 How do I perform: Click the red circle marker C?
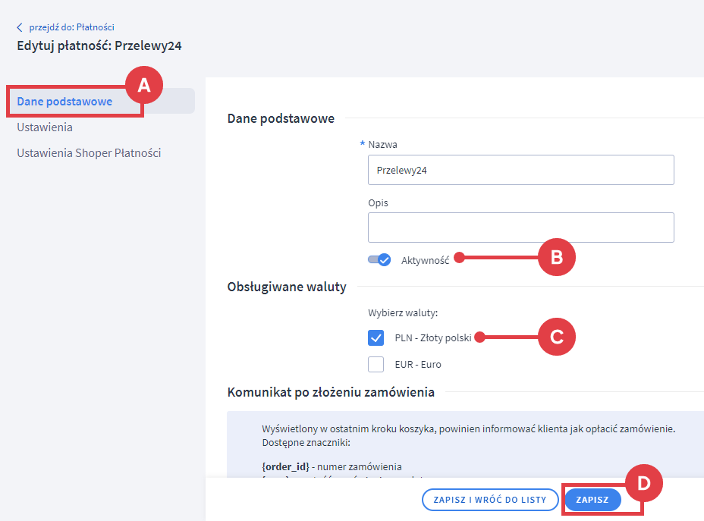[556, 337]
